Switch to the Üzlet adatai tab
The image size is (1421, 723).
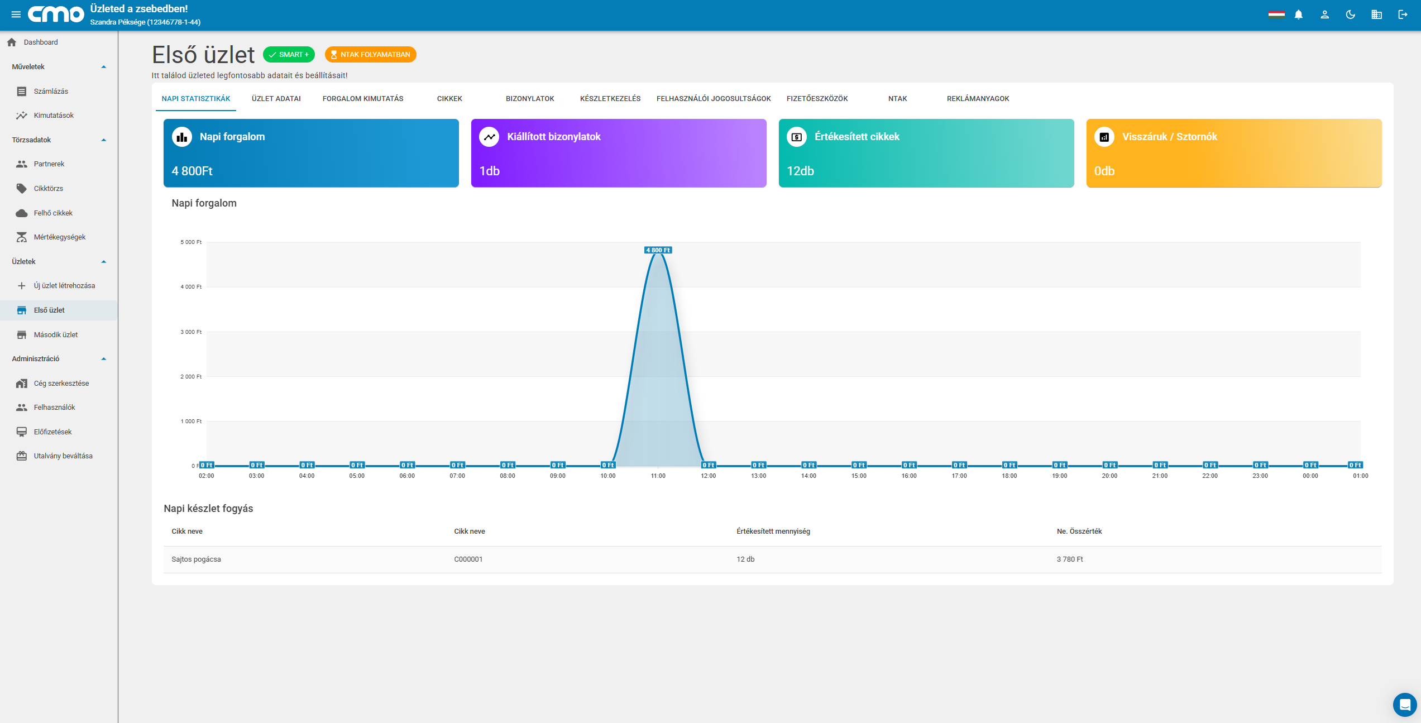point(276,99)
